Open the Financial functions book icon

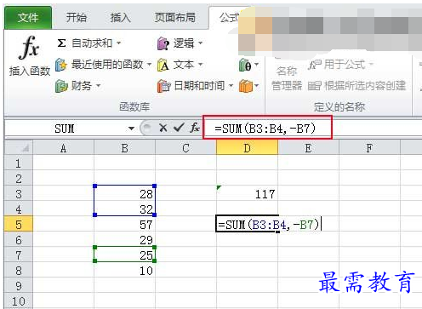61,86
